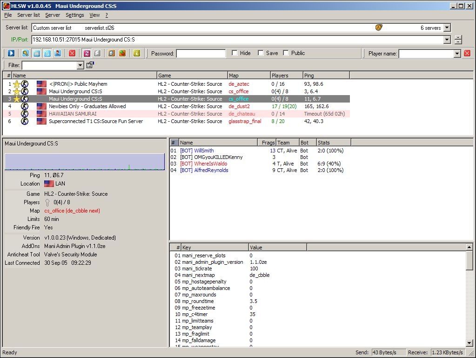Click the red X delete toolbar icon
Screen dimensions: 476x358
click(x=72, y=53)
